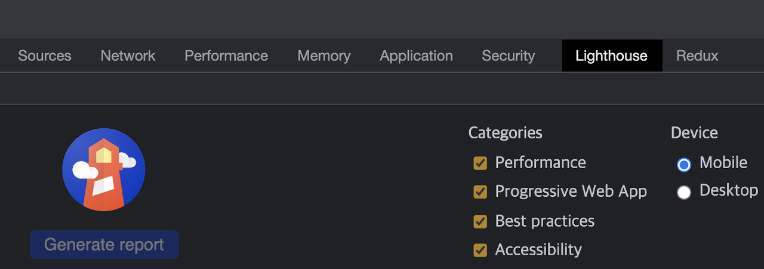The image size is (764, 269).
Task: Open the Redux tab
Action: [697, 56]
